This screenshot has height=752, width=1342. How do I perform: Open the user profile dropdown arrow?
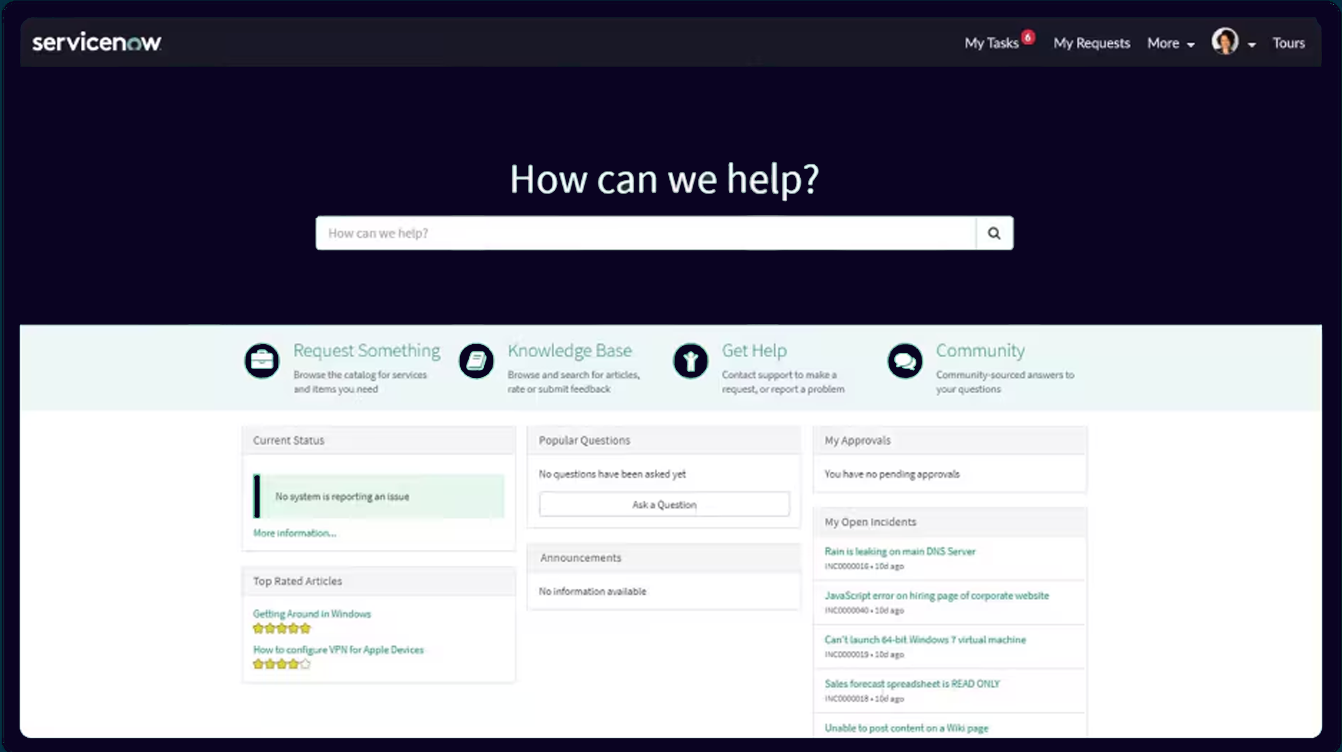coord(1252,45)
